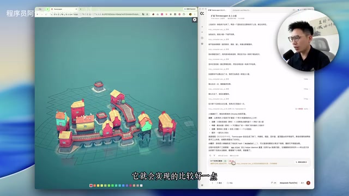Click the chat title '扩展 Townscaper 水上小镇'
349x196 pixels.
point(224,16)
